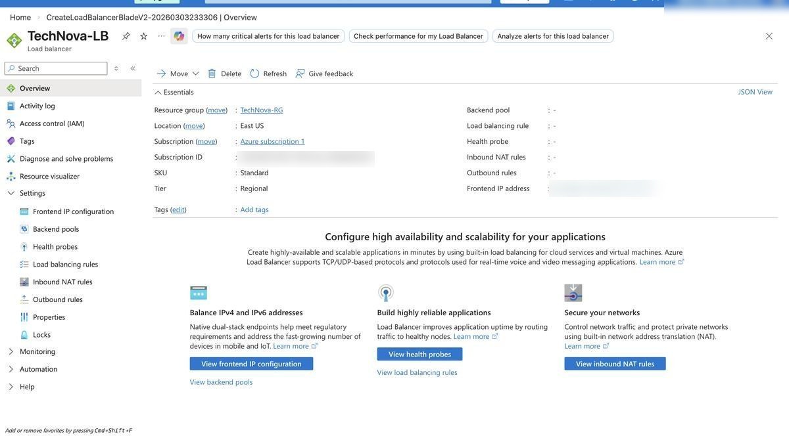Click Learn more under Secure your networks
The height and width of the screenshot is (436, 789).
tap(586, 346)
